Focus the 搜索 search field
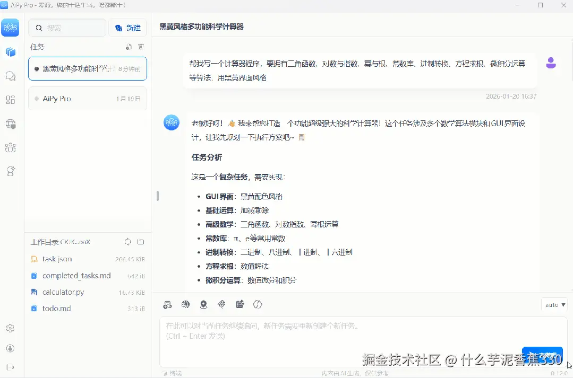This screenshot has height=378, width=573. (67, 28)
